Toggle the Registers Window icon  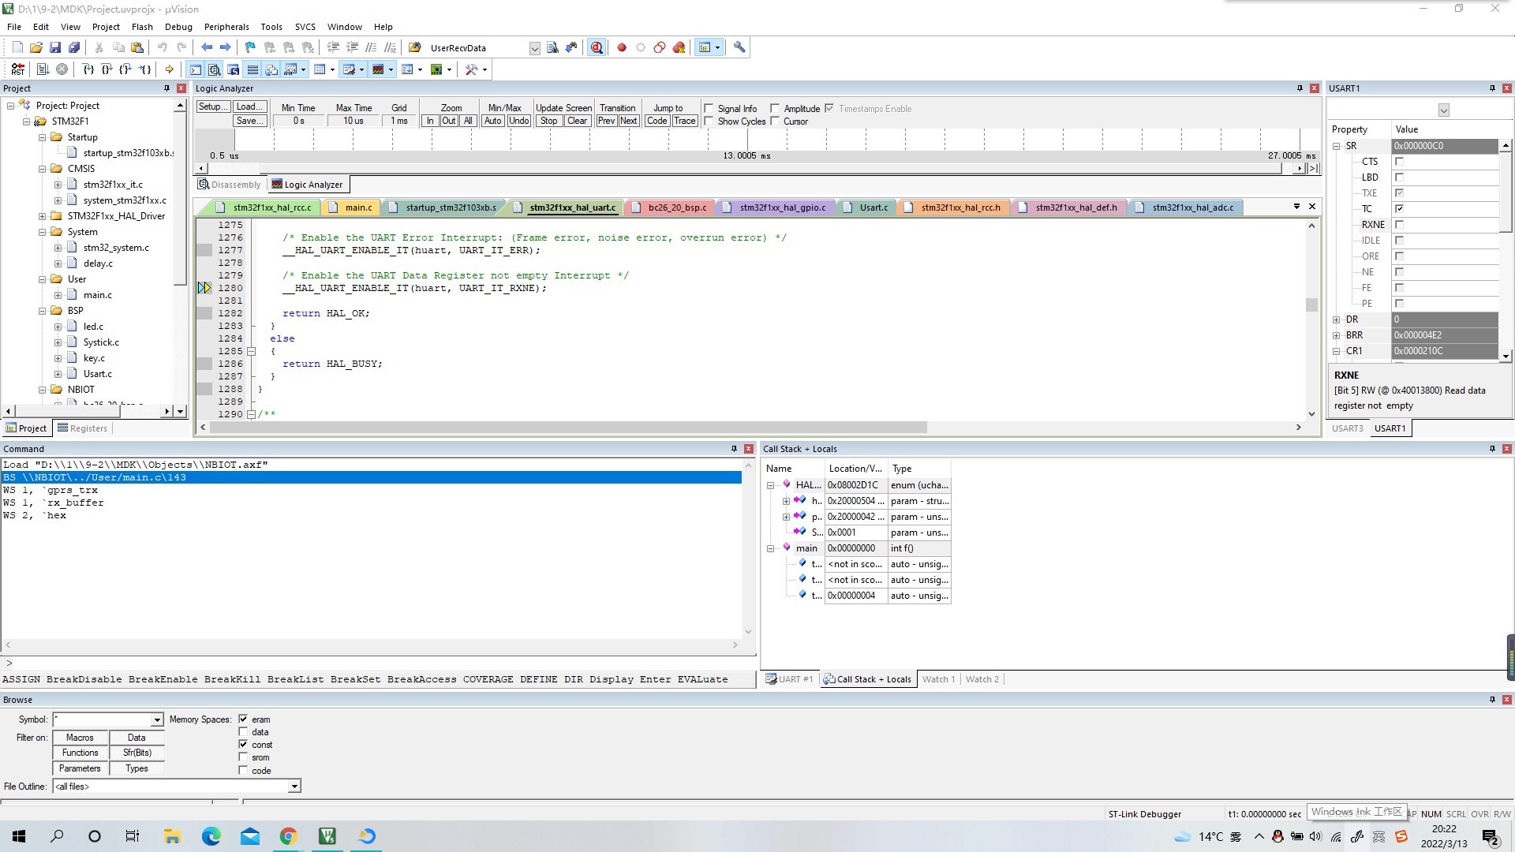point(252,69)
